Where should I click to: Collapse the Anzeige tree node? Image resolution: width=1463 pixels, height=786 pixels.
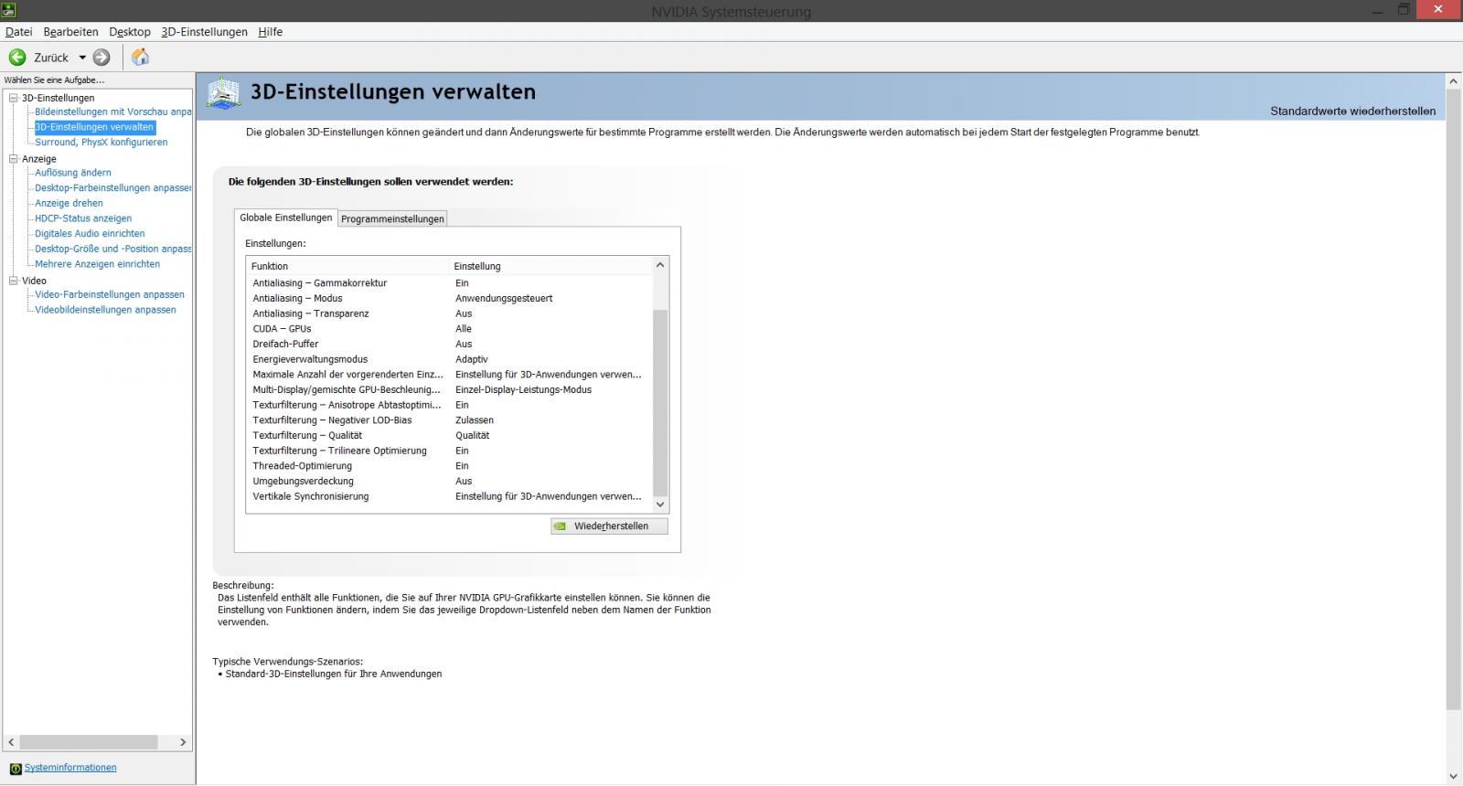[14, 159]
